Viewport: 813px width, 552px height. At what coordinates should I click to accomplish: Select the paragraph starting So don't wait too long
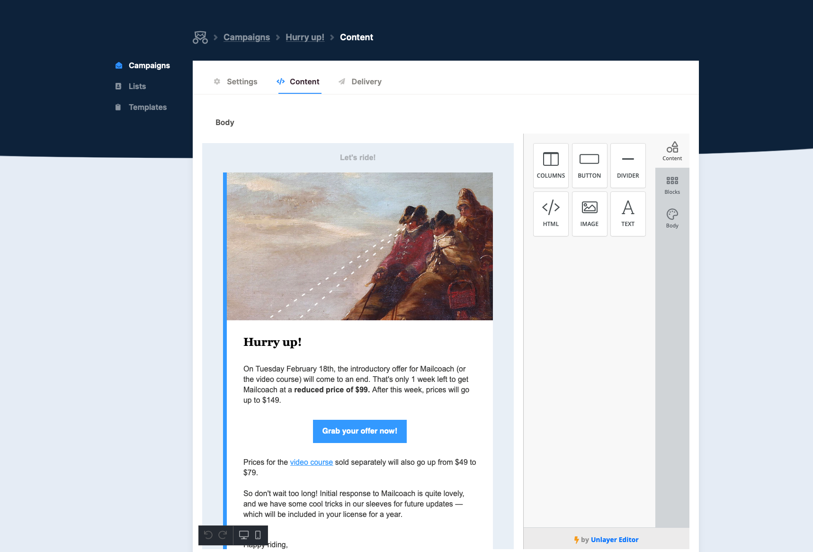[354, 504]
